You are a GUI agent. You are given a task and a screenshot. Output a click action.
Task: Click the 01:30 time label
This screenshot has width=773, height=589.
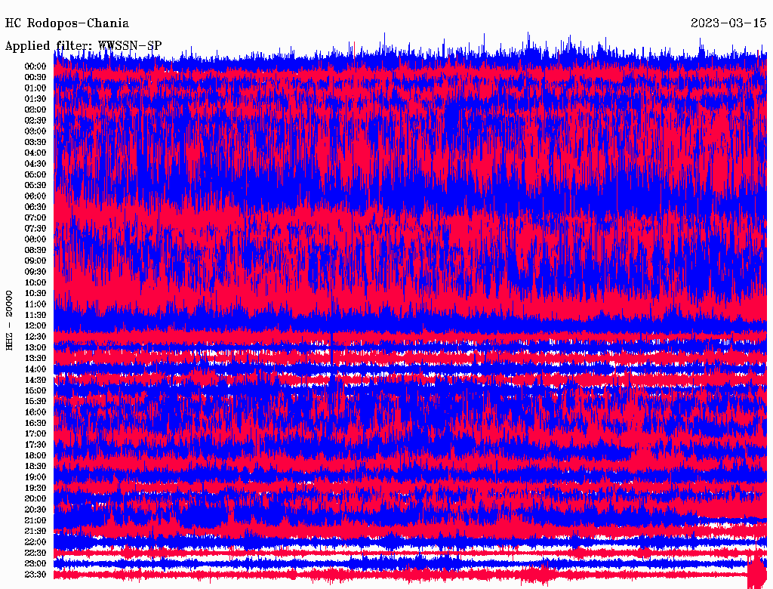tap(35, 99)
